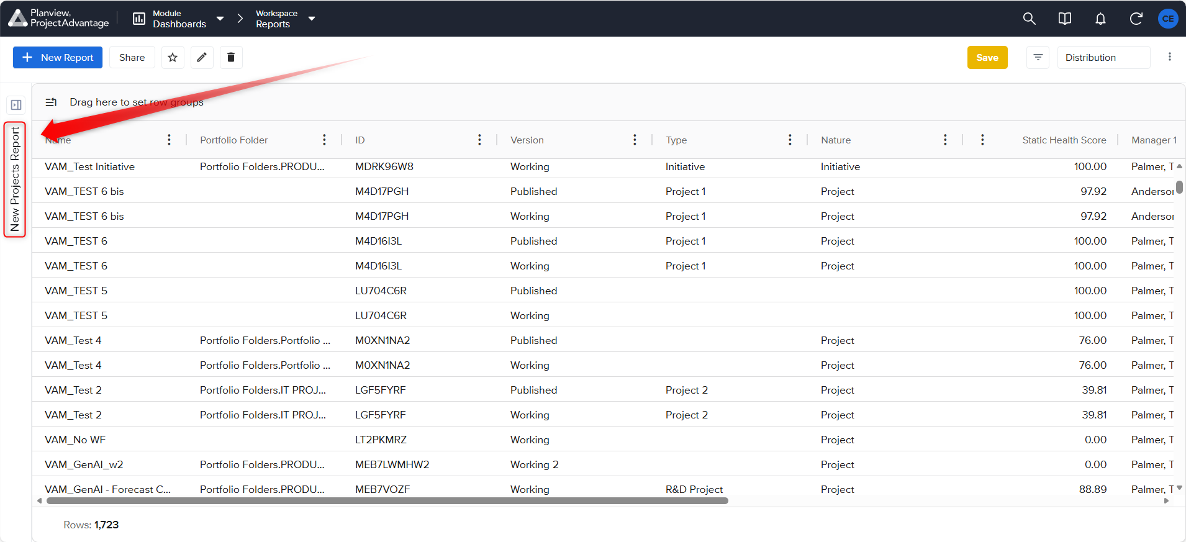1186x542 pixels.
Task: Click the Drag here to set row groups area
Action: point(137,102)
